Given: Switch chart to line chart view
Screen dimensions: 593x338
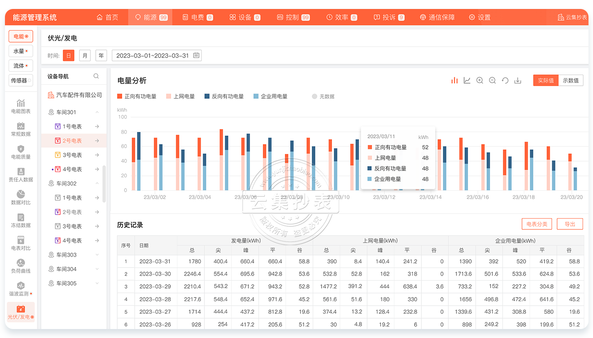Looking at the screenshot, I should [x=467, y=80].
